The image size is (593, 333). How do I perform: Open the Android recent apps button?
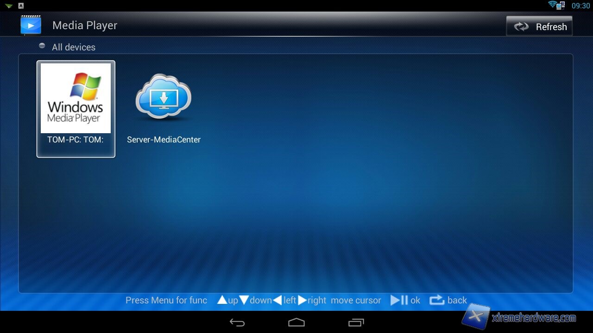point(356,322)
